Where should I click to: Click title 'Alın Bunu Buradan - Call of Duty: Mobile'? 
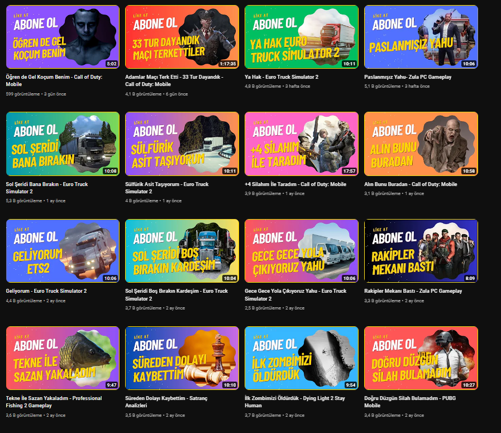(411, 184)
